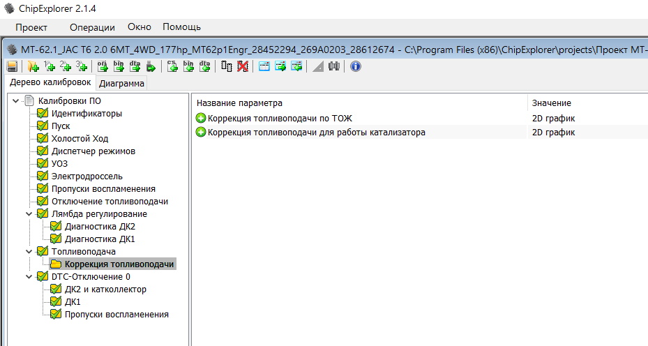Collapse the root Калибровки ПО node
The image size is (648, 346).
pos(16,101)
